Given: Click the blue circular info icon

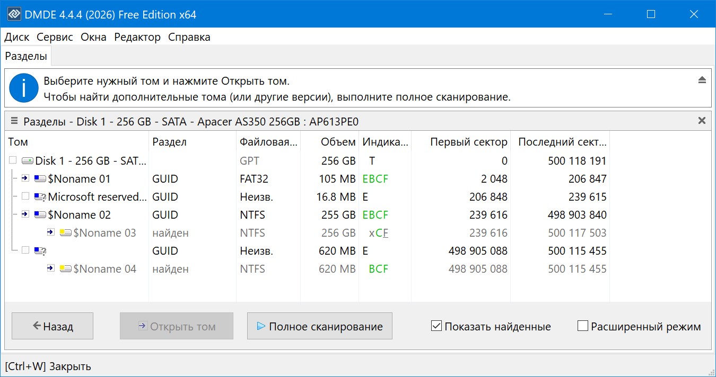Looking at the screenshot, I should coord(23,88).
